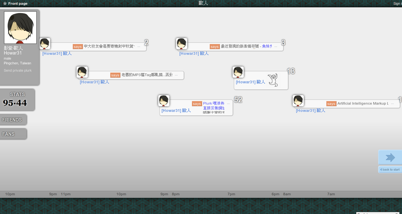Open the FRIENDS section
The height and width of the screenshot is (214, 402).
(13, 120)
